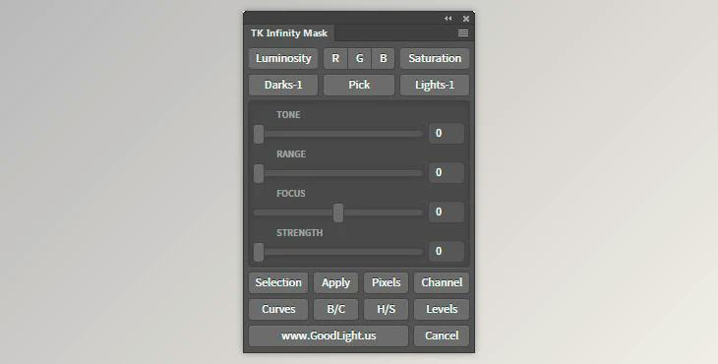Screen dimensions: 718x364
Task: Open the panel flyout menu icon
Action: click(x=463, y=33)
